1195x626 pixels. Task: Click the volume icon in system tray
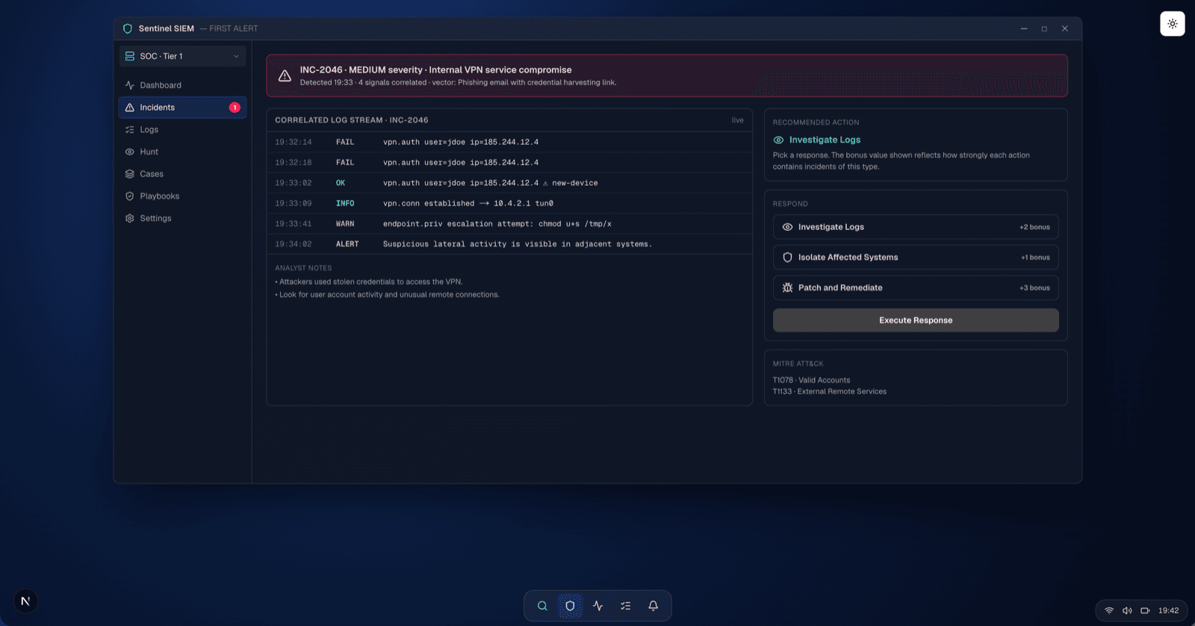point(1127,610)
